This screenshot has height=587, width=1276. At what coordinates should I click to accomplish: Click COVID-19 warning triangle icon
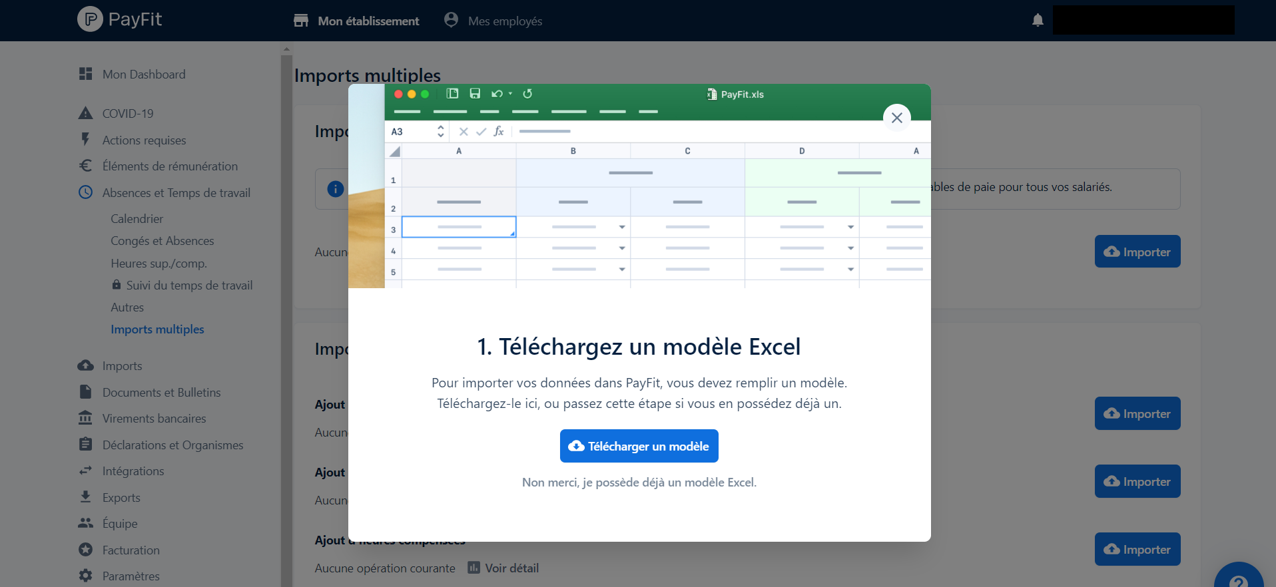[85, 113]
